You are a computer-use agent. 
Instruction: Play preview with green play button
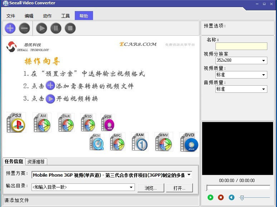tap(210, 197)
